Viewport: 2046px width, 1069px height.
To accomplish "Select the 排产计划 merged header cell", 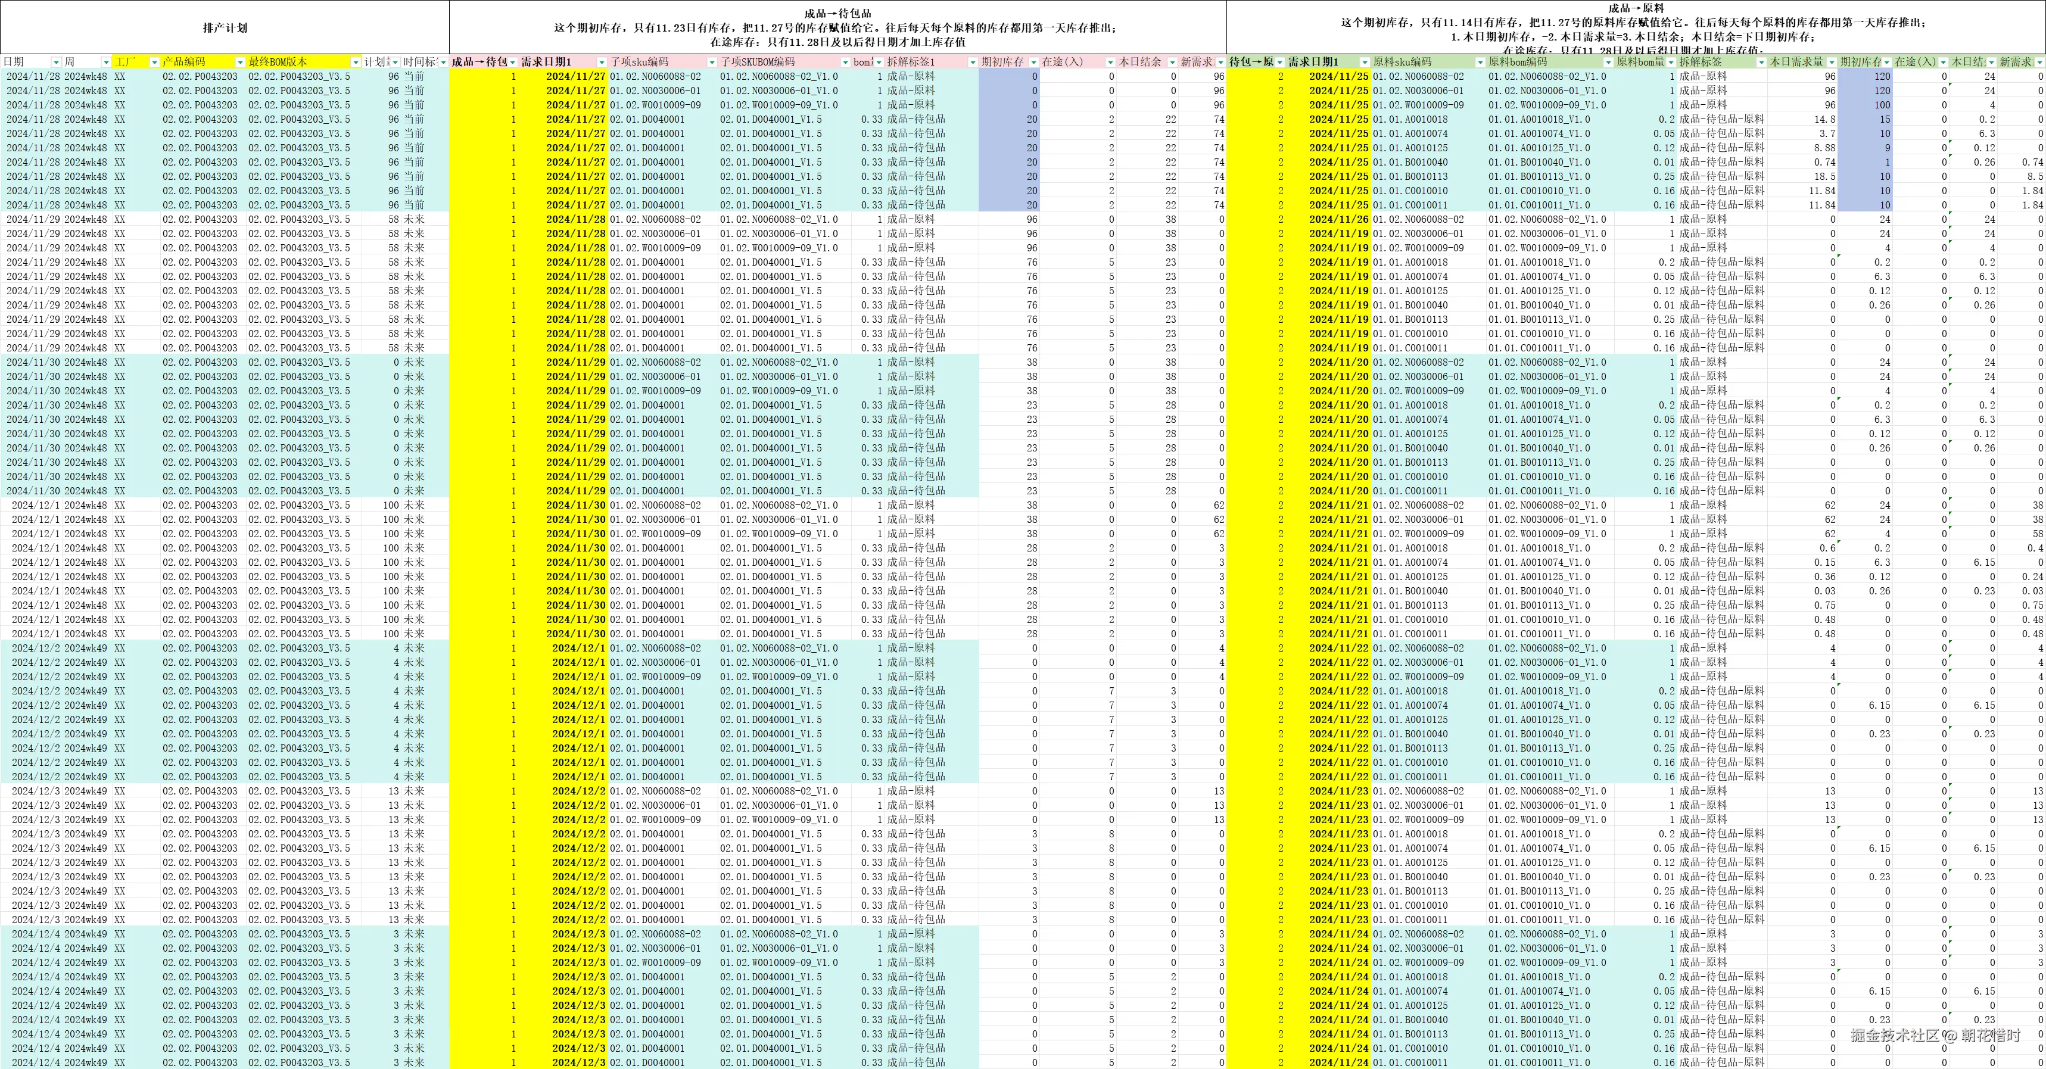I will 225,28.
